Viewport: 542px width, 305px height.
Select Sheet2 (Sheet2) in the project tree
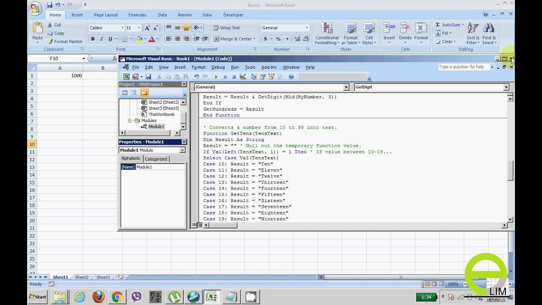point(163,102)
